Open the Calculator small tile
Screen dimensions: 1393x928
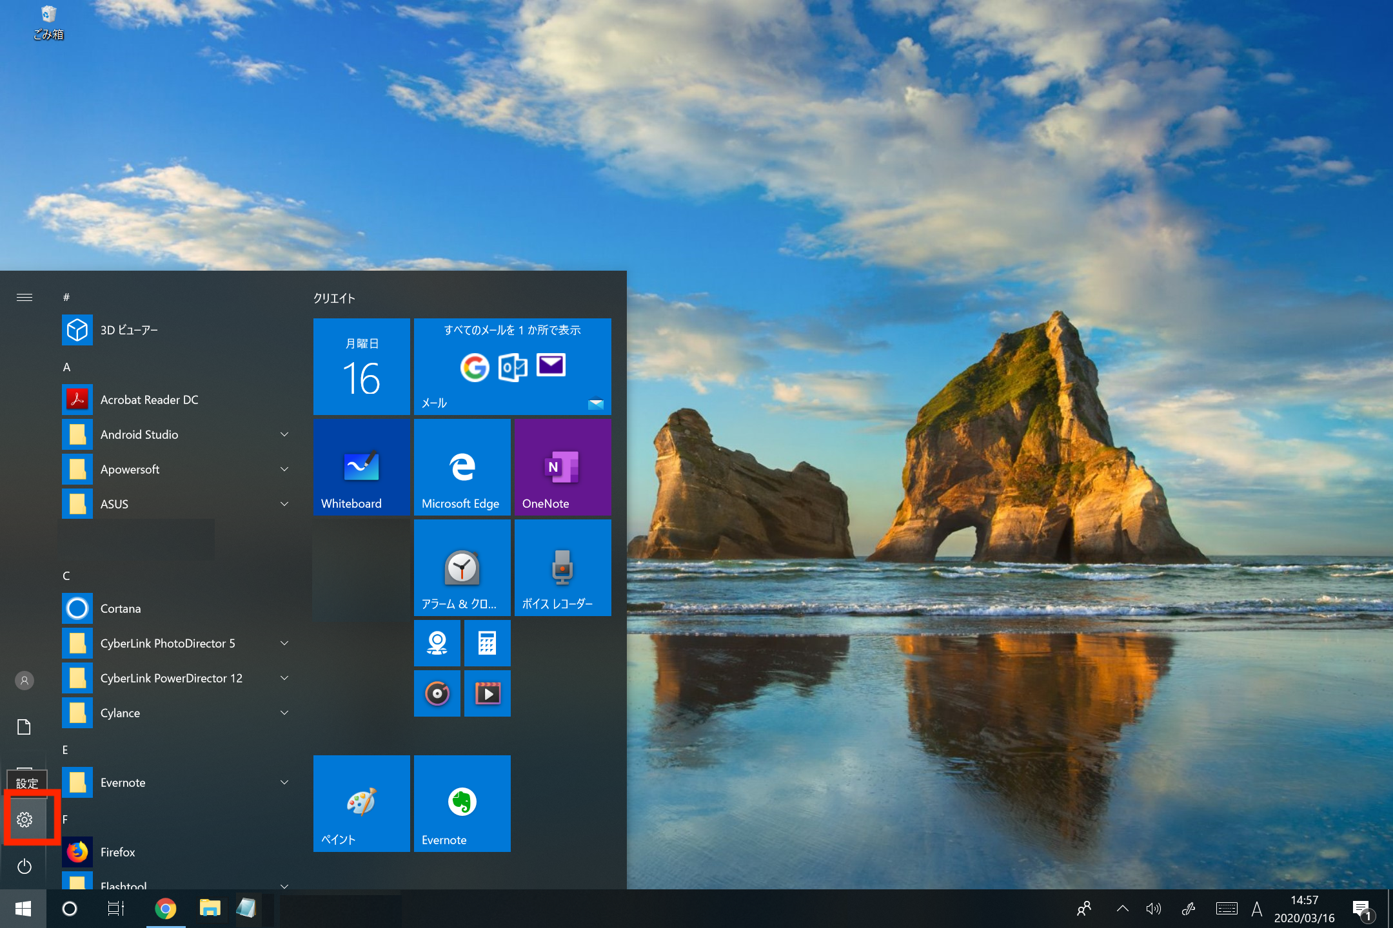(487, 643)
